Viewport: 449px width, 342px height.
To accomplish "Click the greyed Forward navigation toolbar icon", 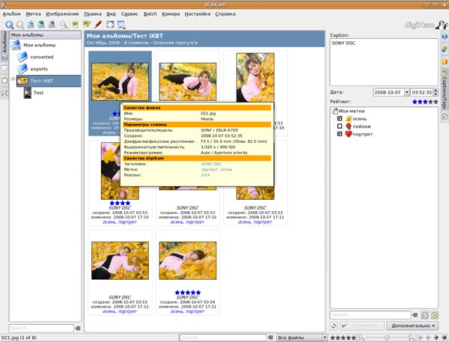I will click(x=19, y=25).
